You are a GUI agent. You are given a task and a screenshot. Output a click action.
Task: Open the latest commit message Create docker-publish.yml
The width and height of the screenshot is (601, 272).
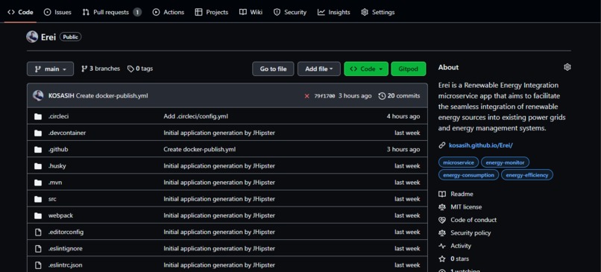(112, 96)
